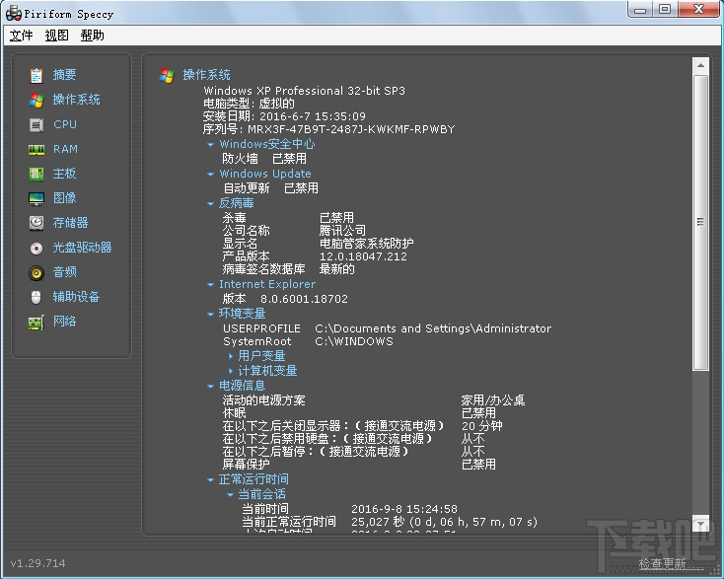Click the mouse icon beside 辅助设备
The height and width of the screenshot is (579, 724).
[36, 297]
